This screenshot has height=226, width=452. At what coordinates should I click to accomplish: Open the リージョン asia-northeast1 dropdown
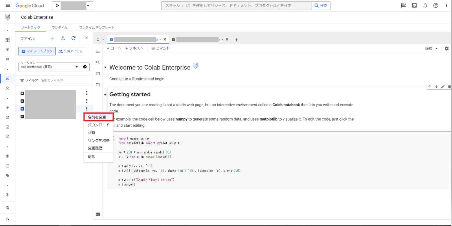[x=77, y=67]
